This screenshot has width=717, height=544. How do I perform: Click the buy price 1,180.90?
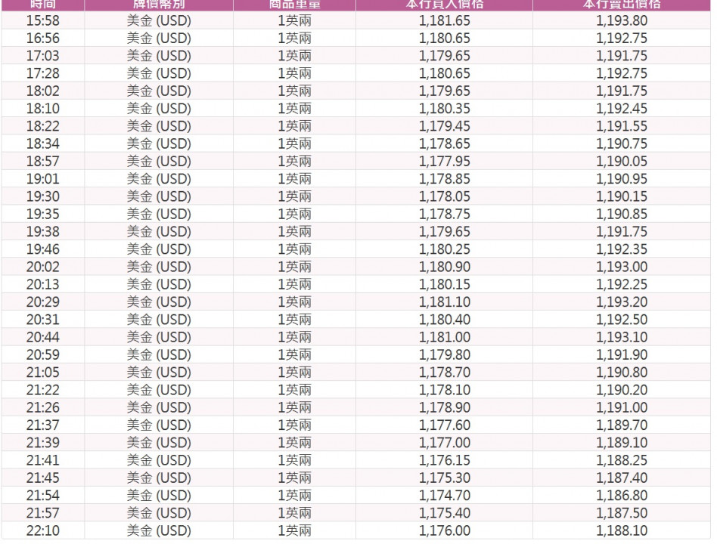click(445, 267)
